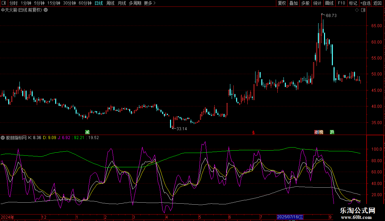Toggle 复权 price adjustment
385x221 pixels.
point(282,3)
